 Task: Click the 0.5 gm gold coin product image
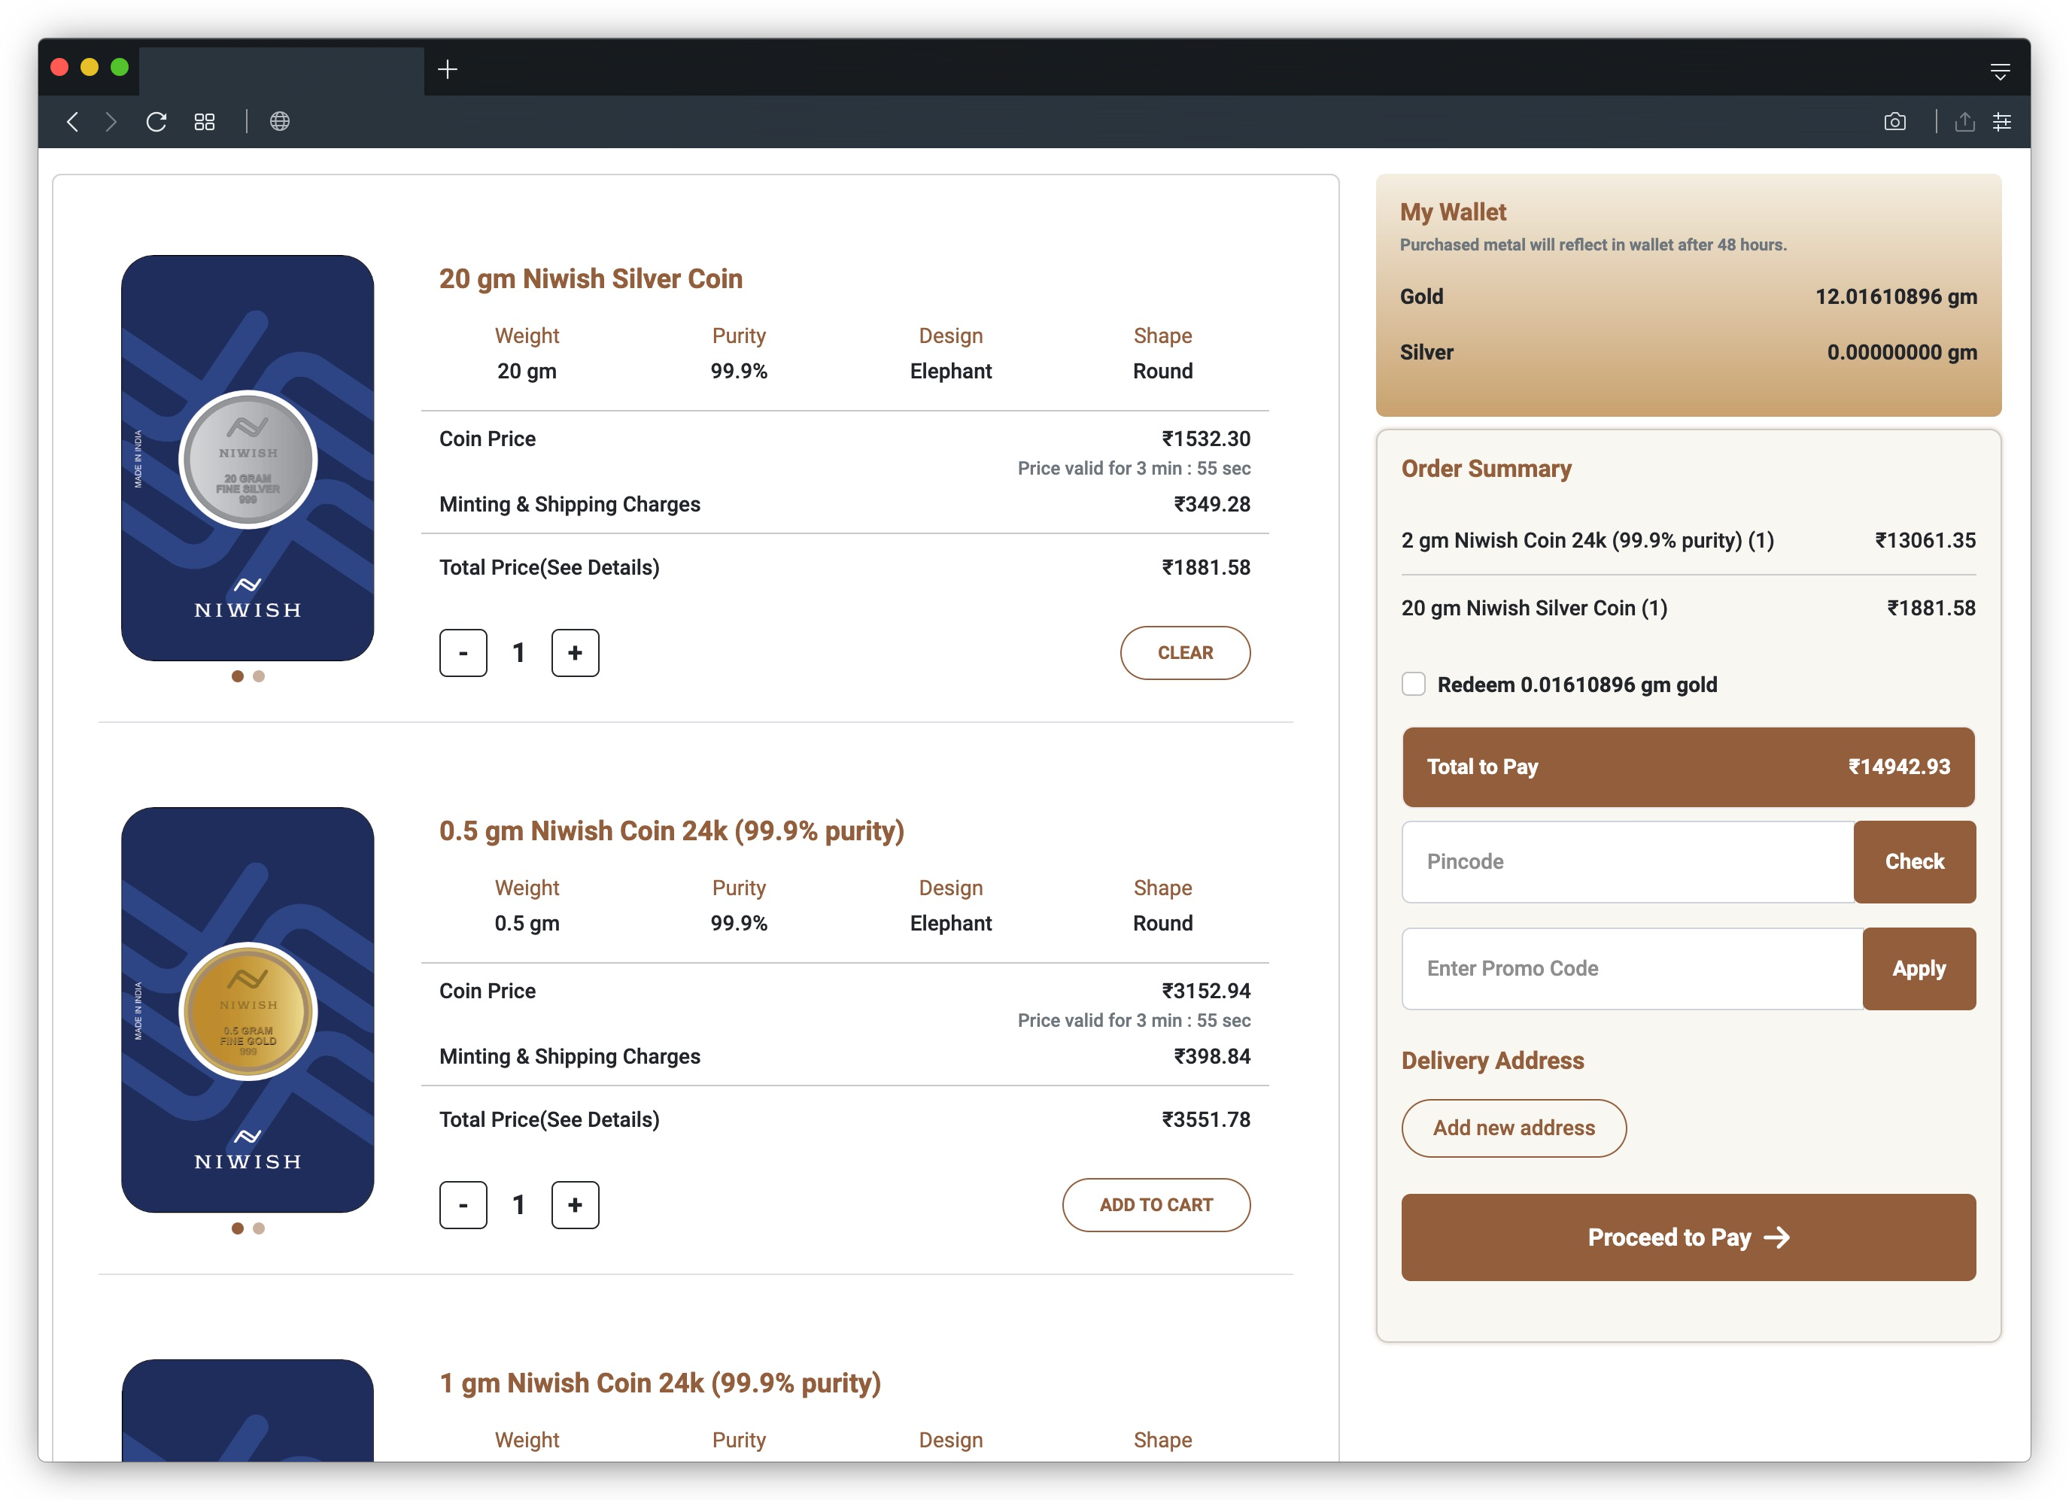coord(248,1010)
